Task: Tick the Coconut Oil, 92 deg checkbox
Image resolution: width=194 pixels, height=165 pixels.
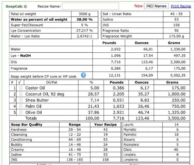Action: (21, 94)
